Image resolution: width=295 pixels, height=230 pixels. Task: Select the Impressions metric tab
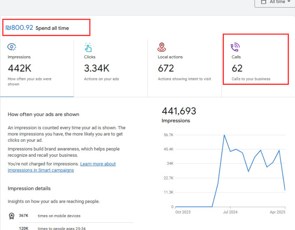(37, 68)
